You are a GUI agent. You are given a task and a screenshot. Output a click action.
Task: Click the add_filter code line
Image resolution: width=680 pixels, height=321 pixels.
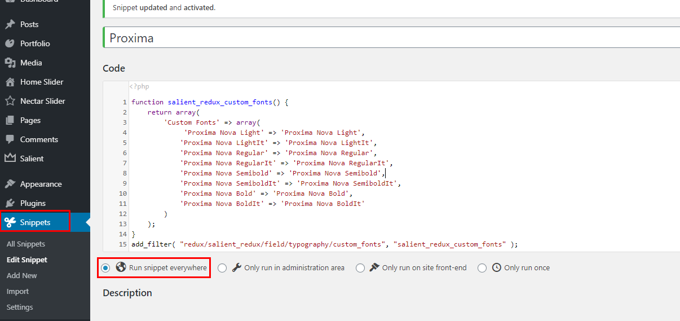pyautogui.click(x=324, y=244)
